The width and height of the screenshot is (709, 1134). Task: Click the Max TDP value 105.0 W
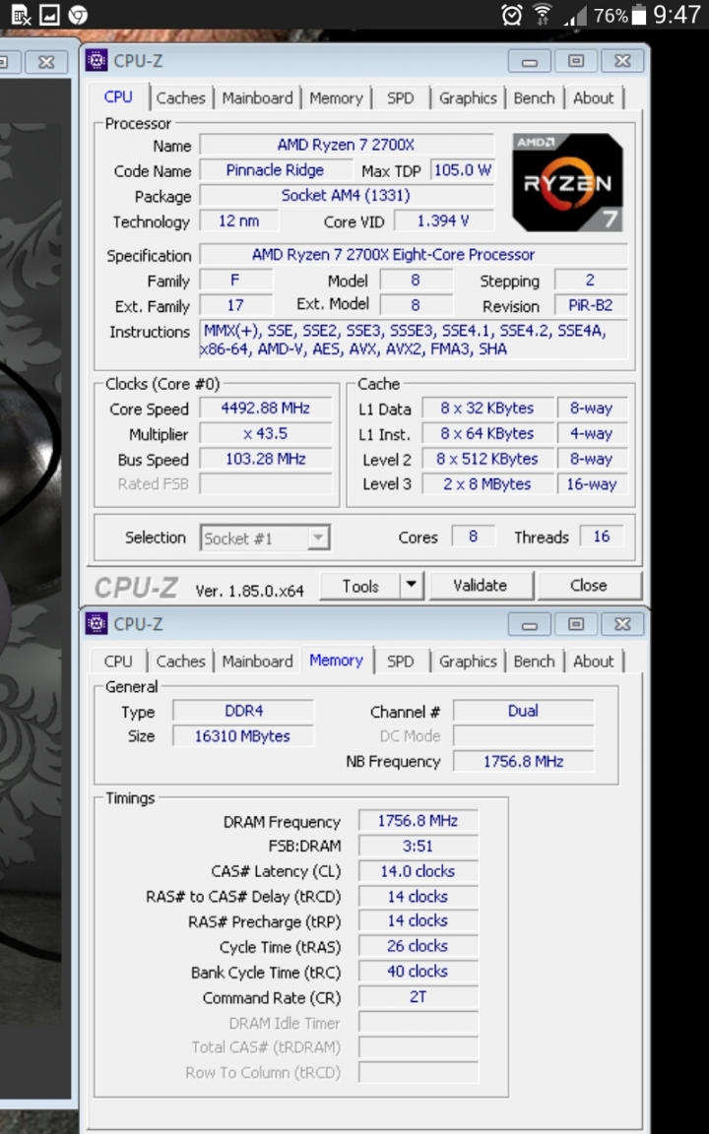tap(463, 170)
